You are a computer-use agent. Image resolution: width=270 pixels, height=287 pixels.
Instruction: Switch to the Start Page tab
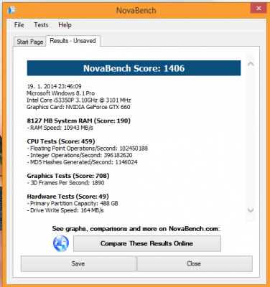pyautogui.click(x=30, y=42)
